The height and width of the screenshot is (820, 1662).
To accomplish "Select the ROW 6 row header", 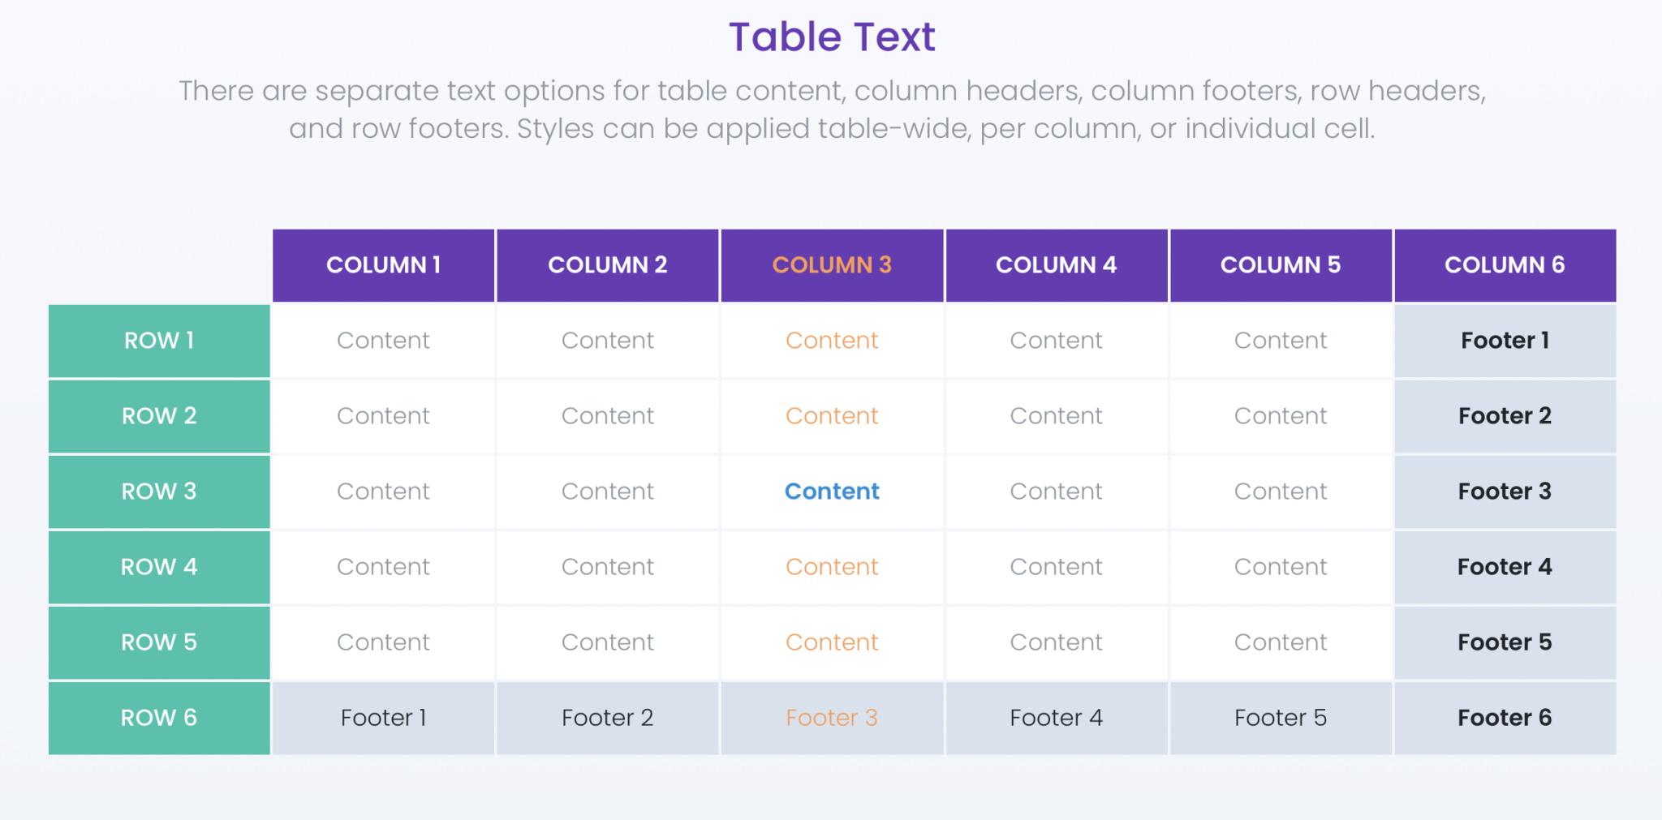I will pos(159,718).
